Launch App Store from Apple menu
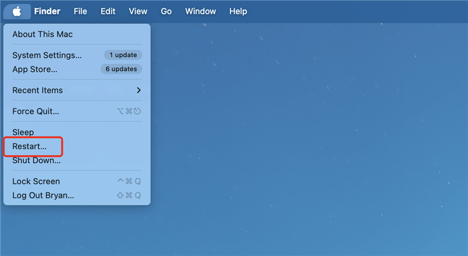 coord(35,69)
